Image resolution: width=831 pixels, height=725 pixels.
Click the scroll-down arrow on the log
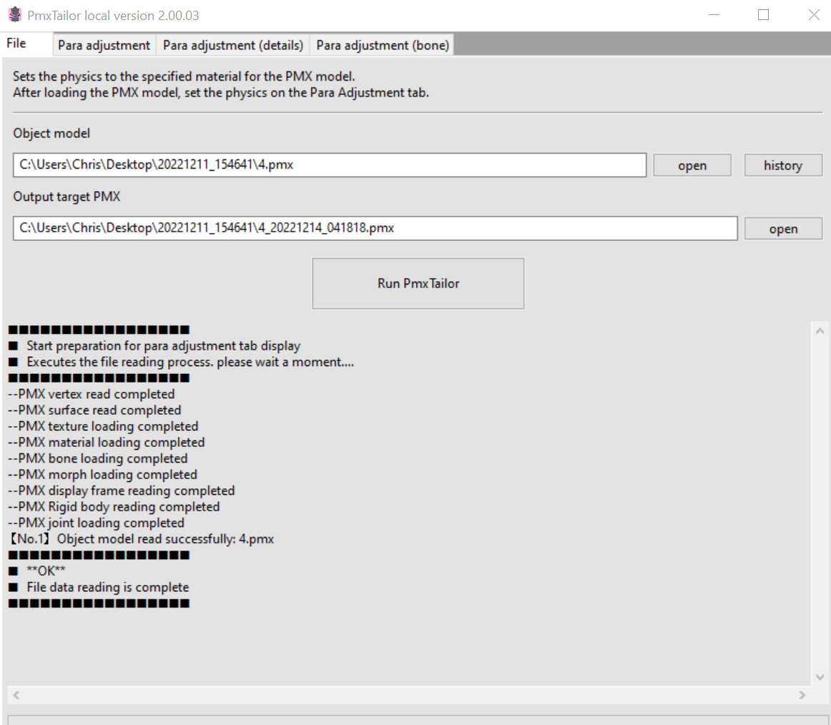tap(820, 676)
